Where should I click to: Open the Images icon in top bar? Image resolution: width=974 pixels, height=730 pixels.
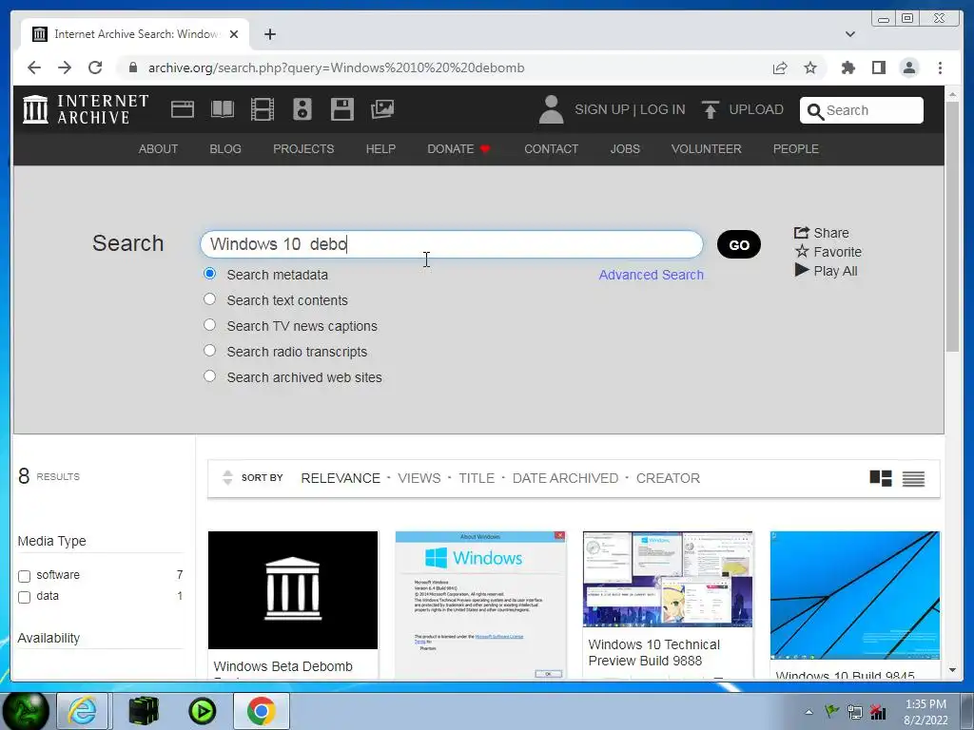coord(382,109)
